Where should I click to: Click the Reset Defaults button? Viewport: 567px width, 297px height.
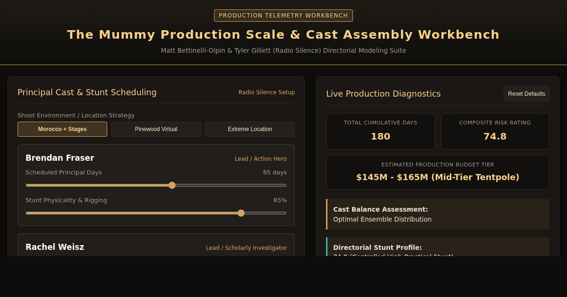(526, 94)
